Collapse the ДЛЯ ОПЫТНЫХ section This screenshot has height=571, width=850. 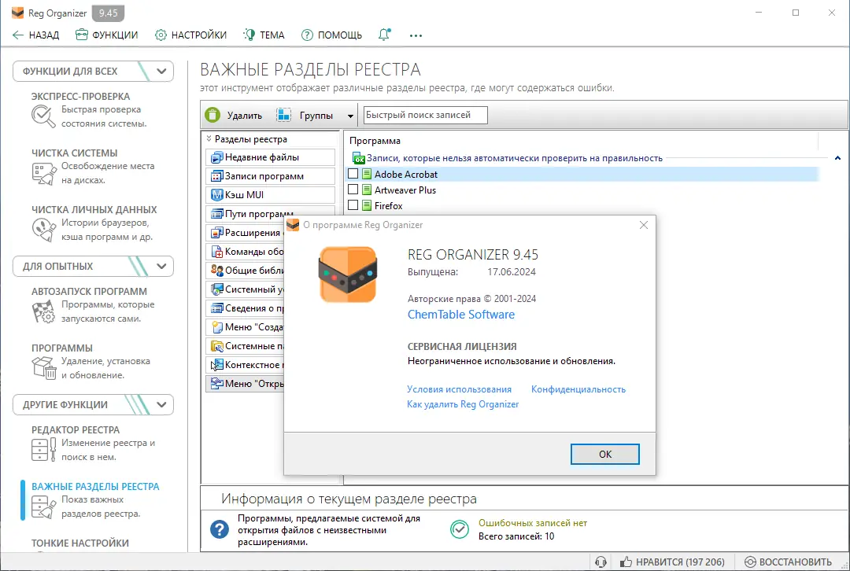click(161, 266)
